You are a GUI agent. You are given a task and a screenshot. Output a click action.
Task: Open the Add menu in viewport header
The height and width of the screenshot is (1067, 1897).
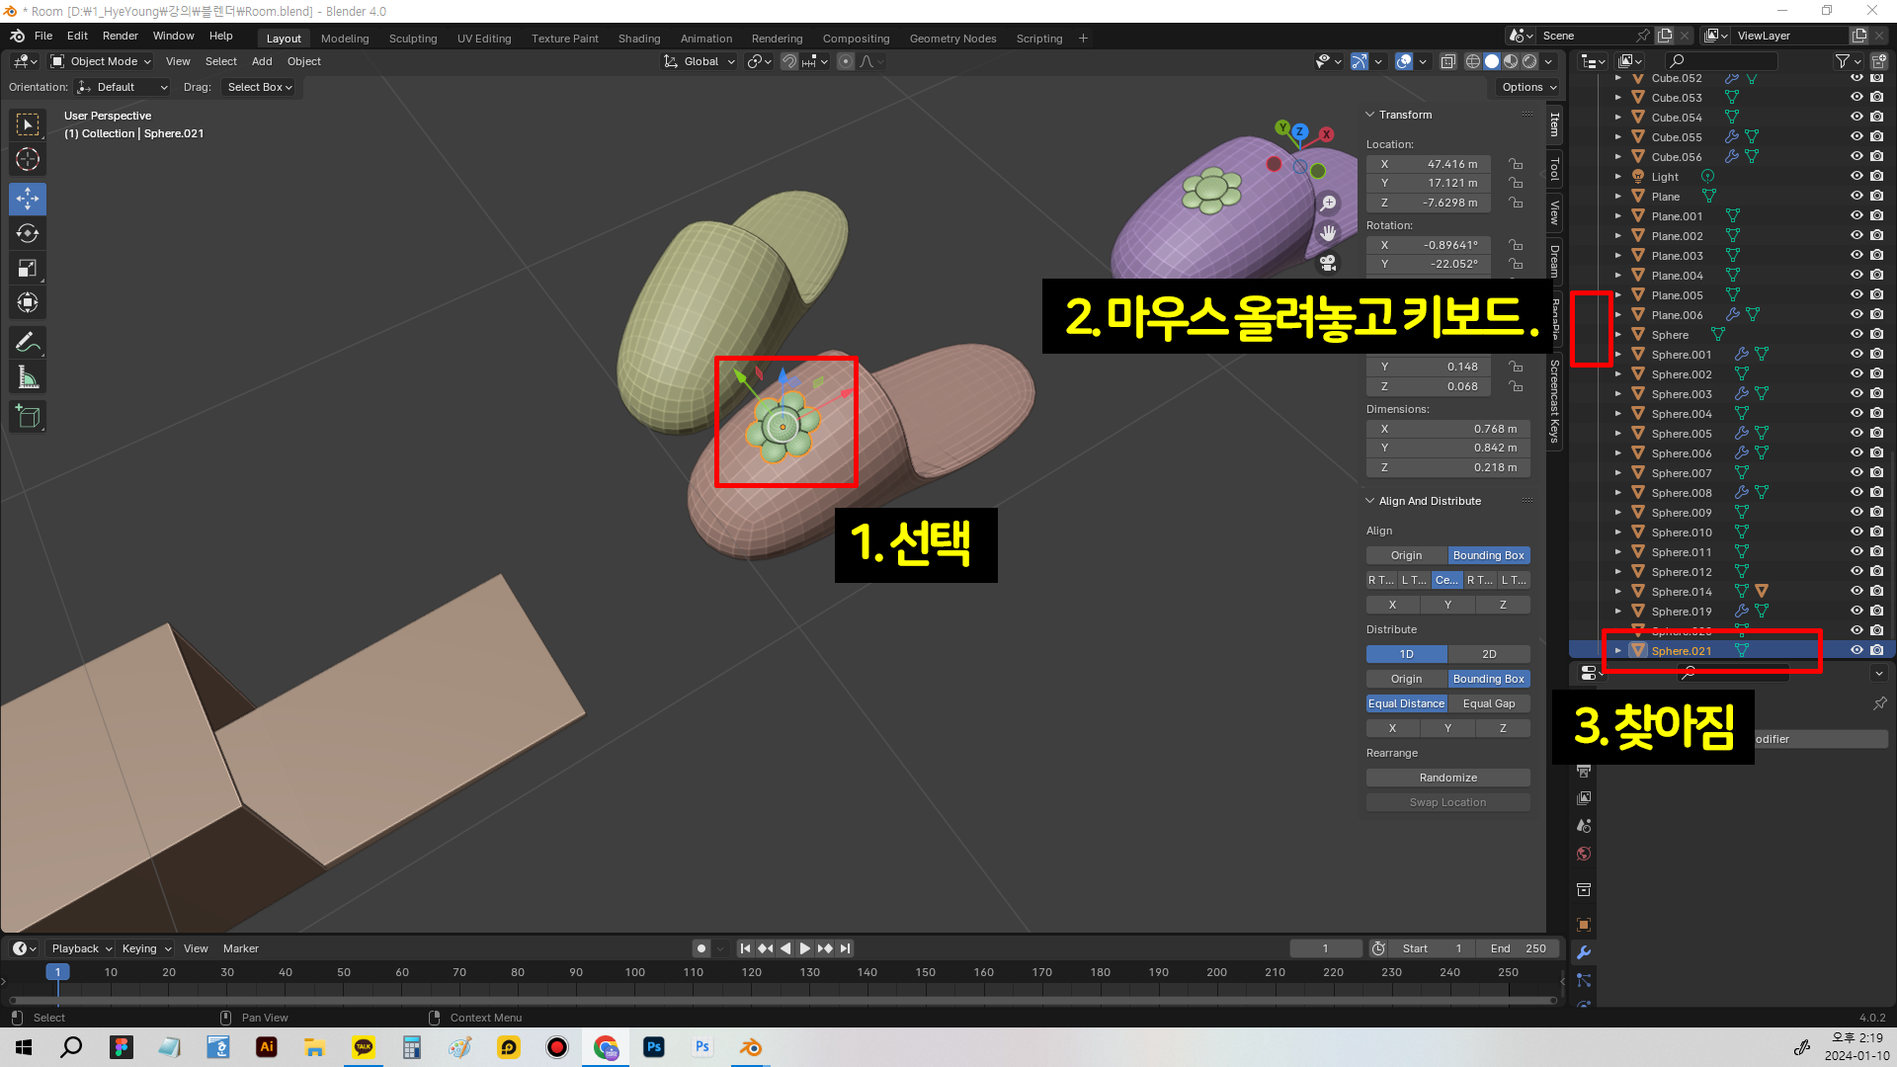click(x=262, y=61)
